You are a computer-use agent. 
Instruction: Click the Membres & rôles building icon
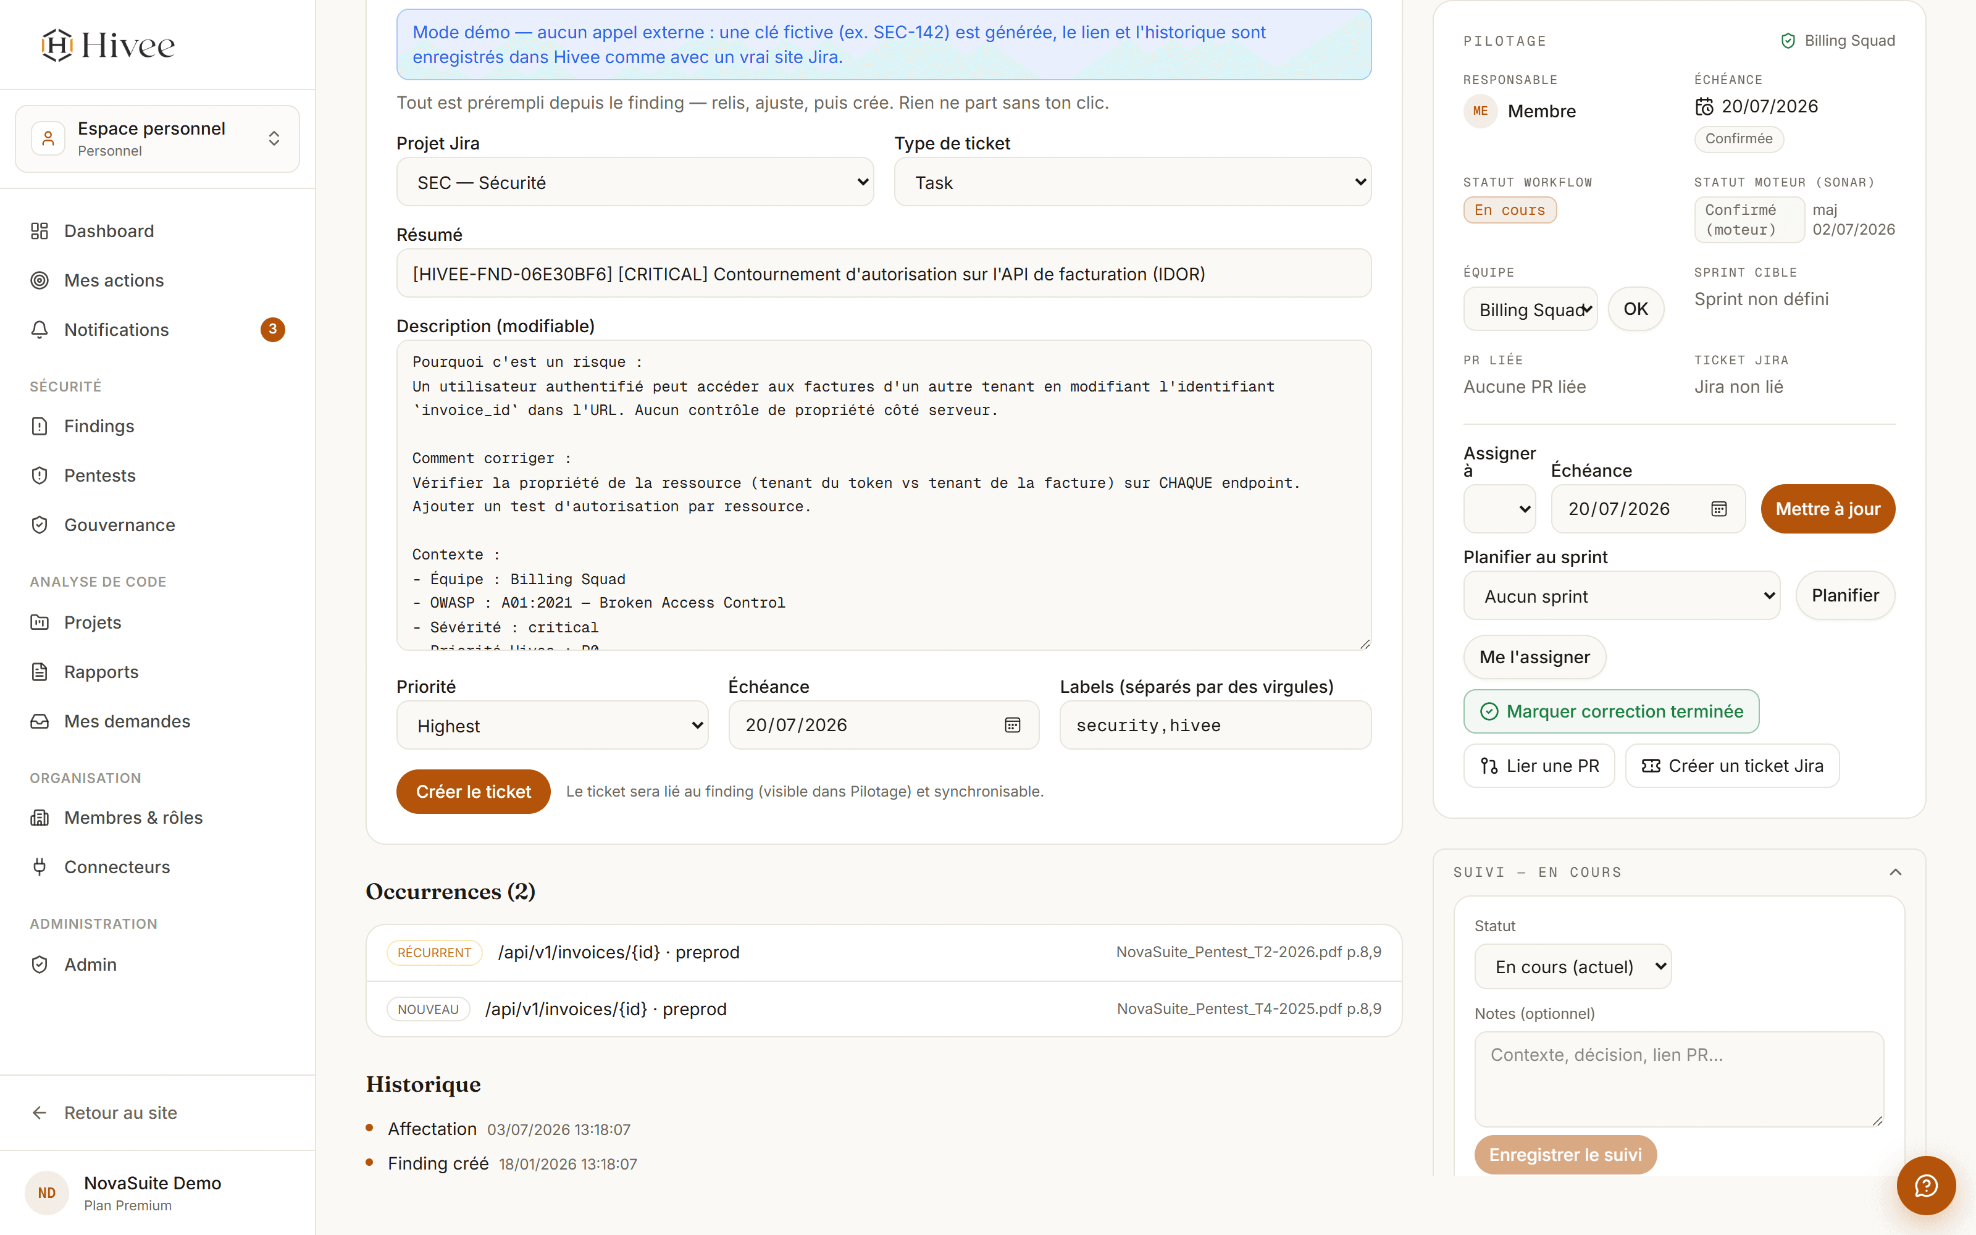[39, 818]
